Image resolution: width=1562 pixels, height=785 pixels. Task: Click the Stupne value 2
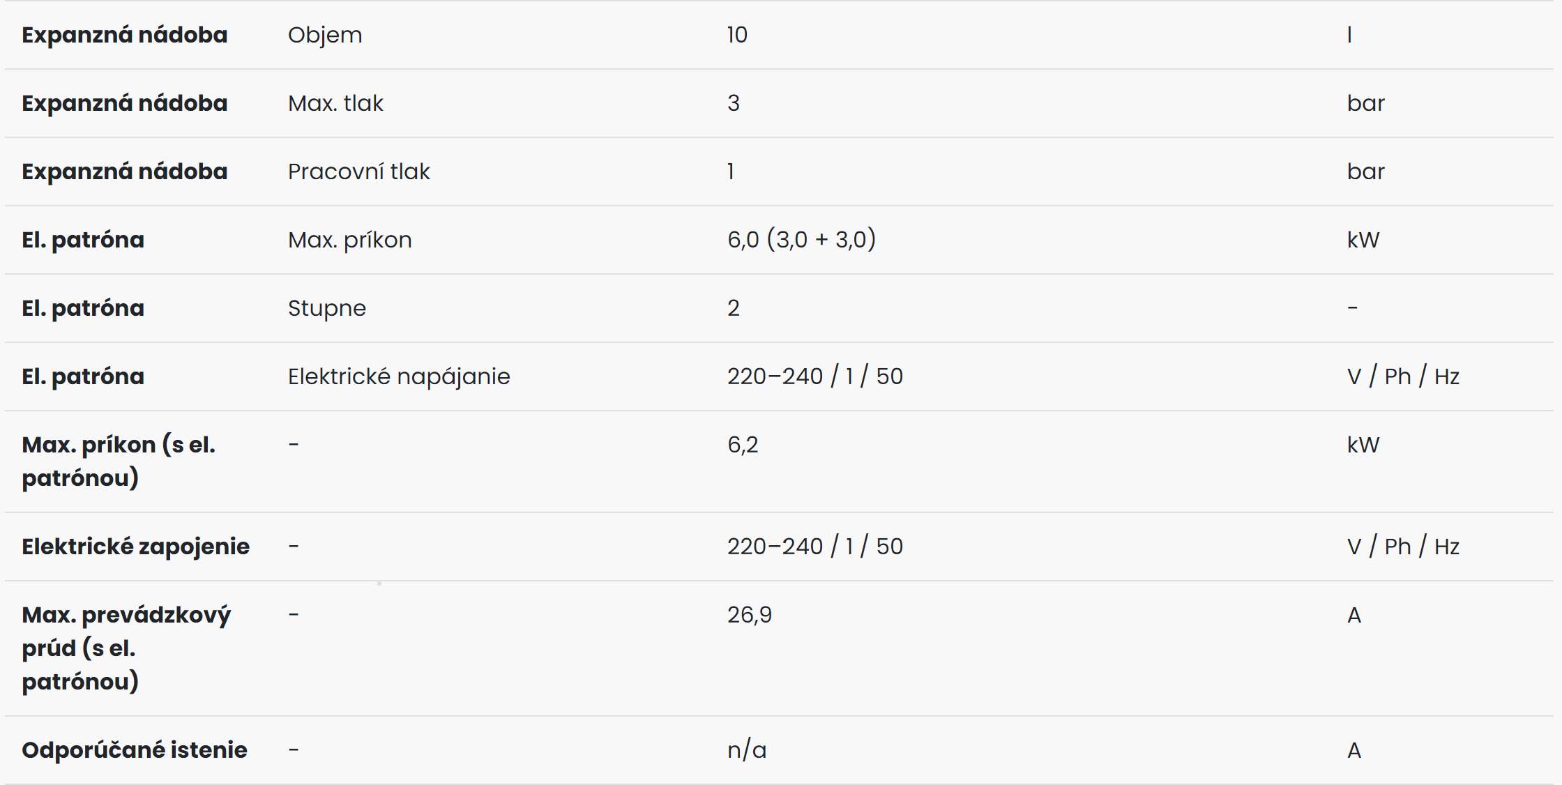coord(734,308)
